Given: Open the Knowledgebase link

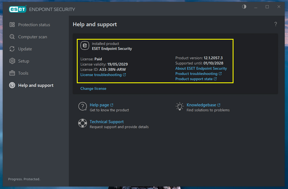Looking at the screenshot, I should tap(201, 105).
